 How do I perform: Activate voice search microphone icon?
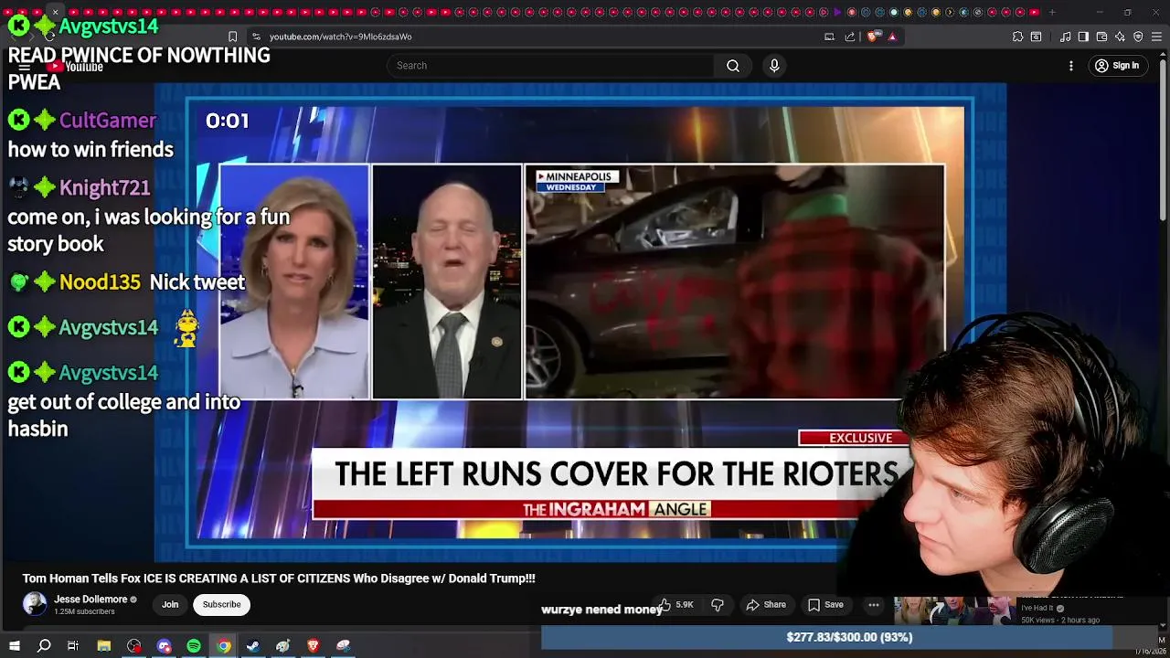point(774,66)
